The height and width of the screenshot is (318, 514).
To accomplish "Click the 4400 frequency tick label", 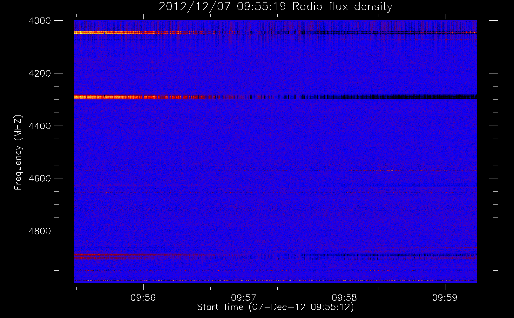I will (x=39, y=126).
